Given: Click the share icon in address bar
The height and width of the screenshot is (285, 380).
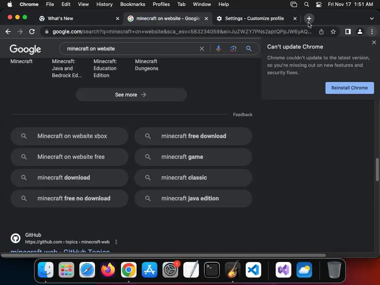Looking at the screenshot, I should tap(321, 32).
